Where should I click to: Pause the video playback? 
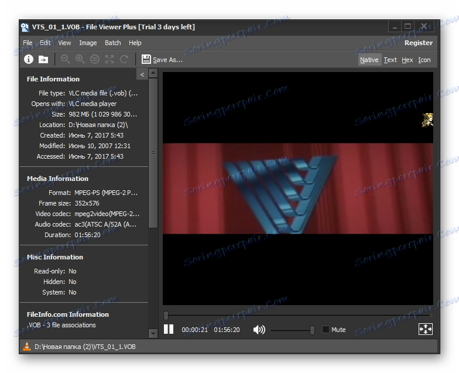tap(169, 329)
